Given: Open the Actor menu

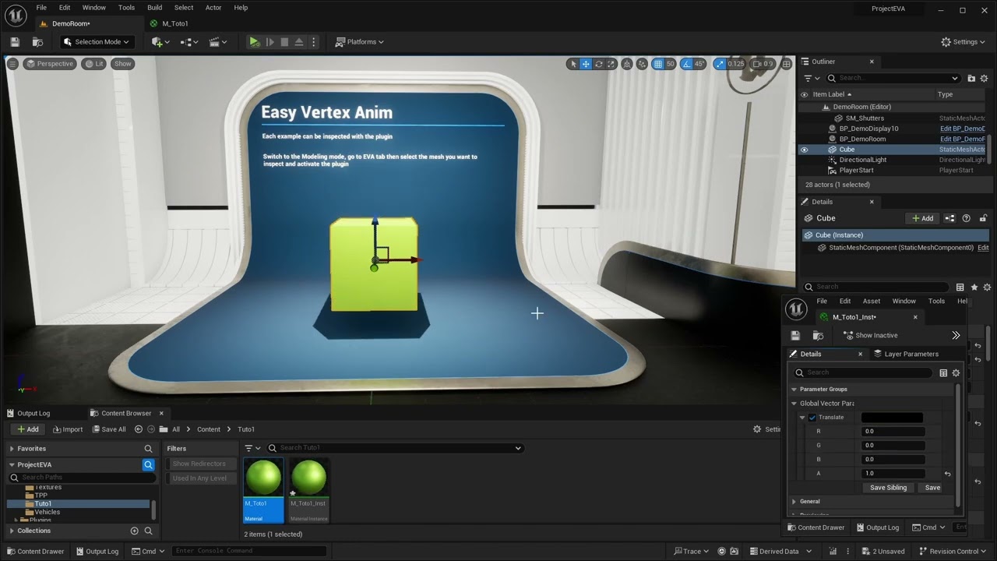Looking at the screenshot, I should [213, 8].
